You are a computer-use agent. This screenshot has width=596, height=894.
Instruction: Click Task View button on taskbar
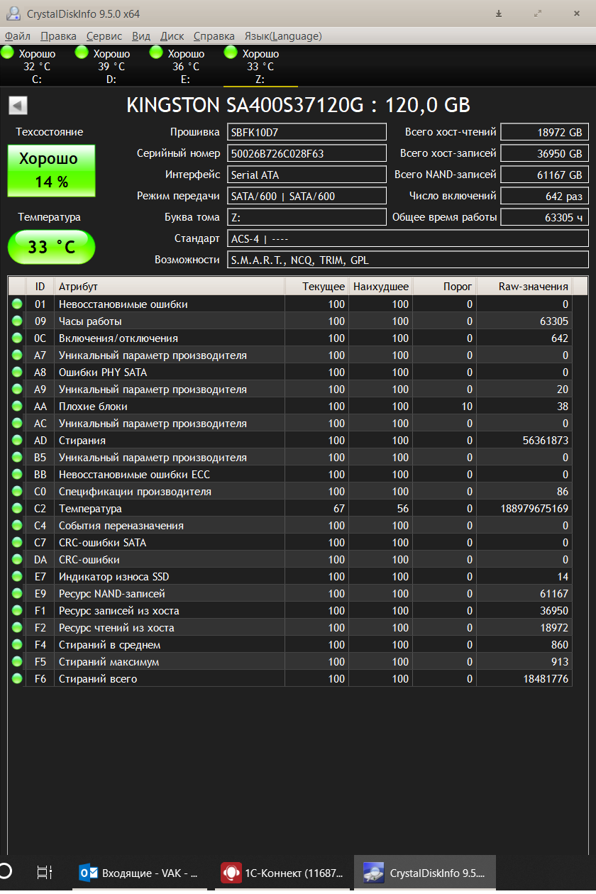pos(45,873)
